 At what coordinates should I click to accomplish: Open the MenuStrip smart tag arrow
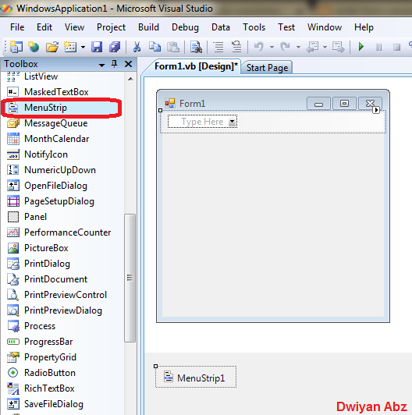[376, 109]
